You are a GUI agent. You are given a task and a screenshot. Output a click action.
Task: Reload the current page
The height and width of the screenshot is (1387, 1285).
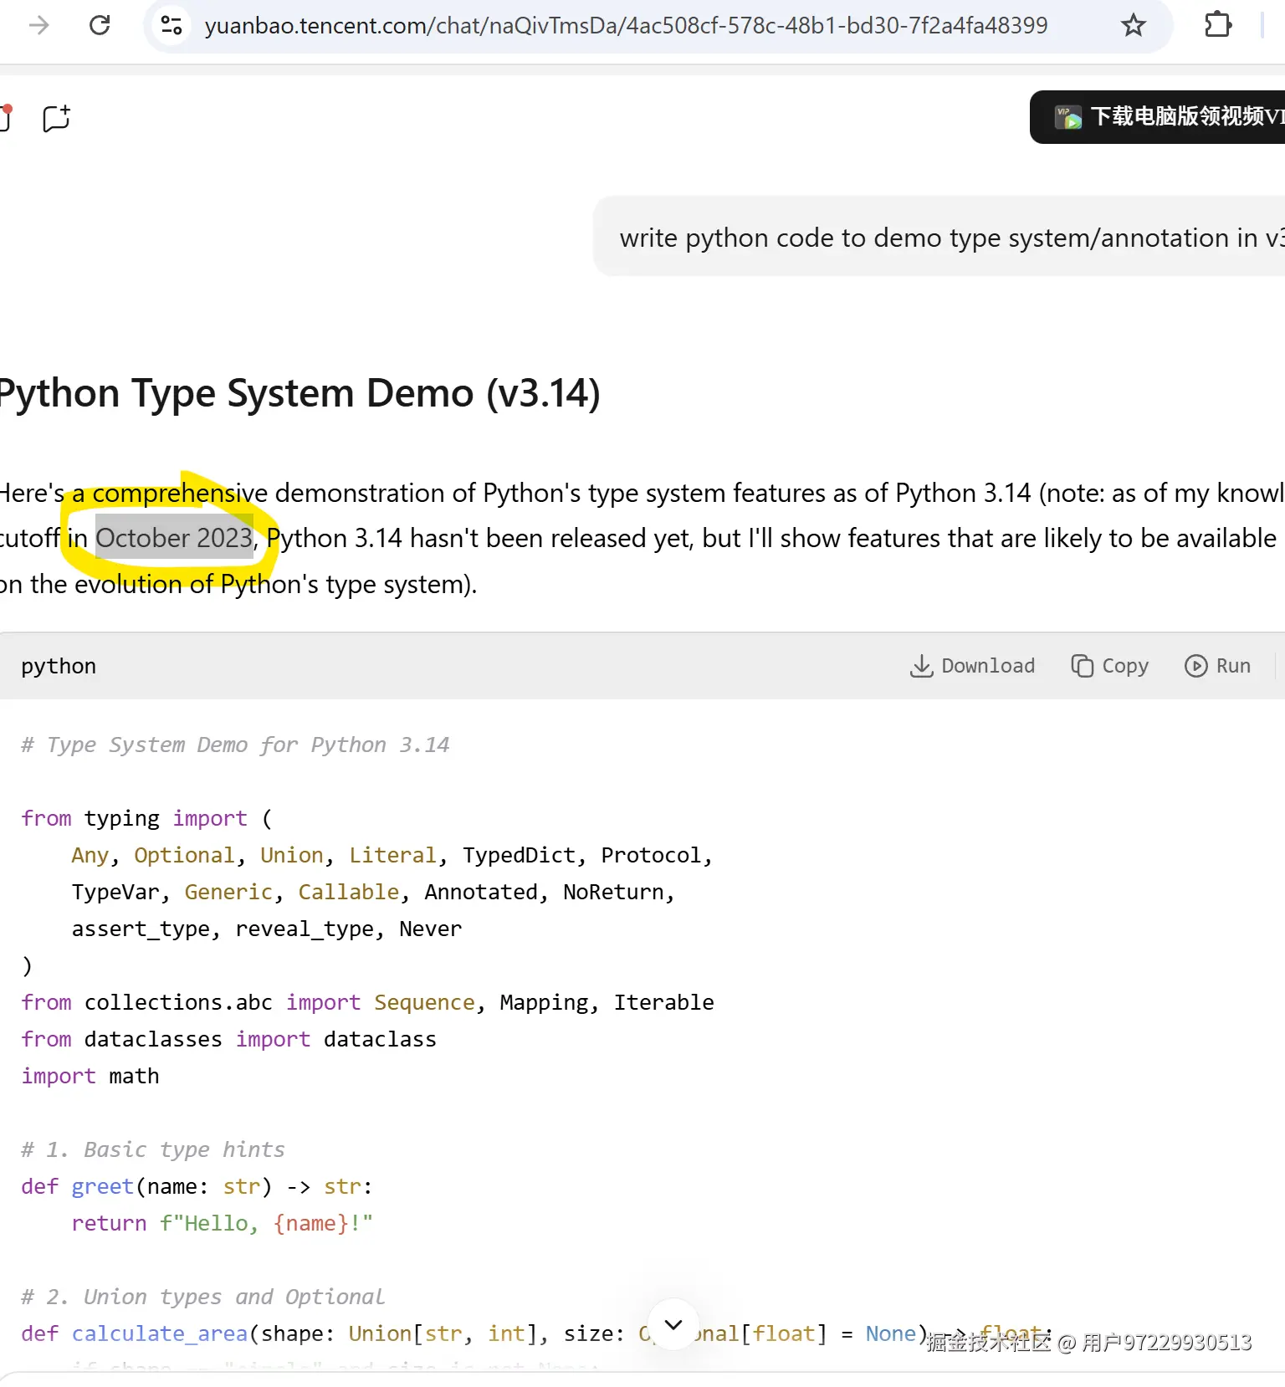[100, 25]
